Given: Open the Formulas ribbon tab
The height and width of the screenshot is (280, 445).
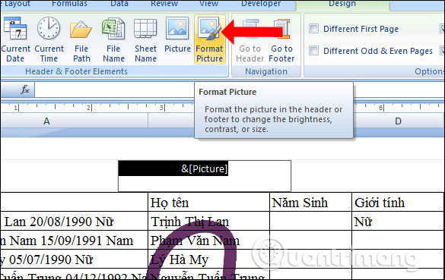Looking at the screenshot, I should coord(69,4).
